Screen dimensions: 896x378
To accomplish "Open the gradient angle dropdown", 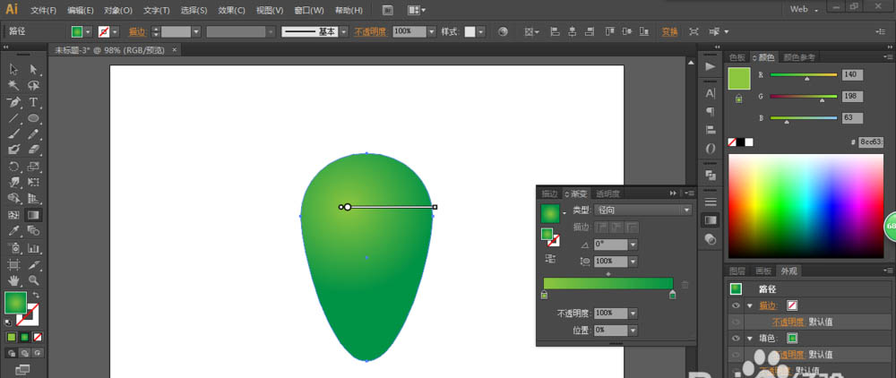I will tap(633, 245).
